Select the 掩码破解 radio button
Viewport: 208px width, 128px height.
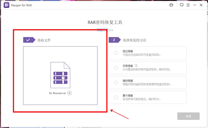click(116, 83)
